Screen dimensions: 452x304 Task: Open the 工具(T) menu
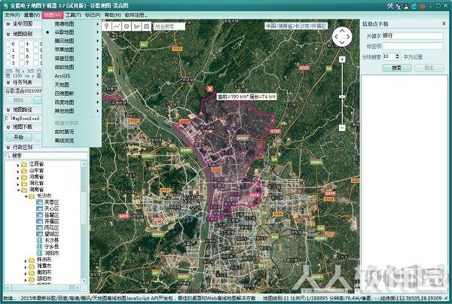tap(73, 15)
